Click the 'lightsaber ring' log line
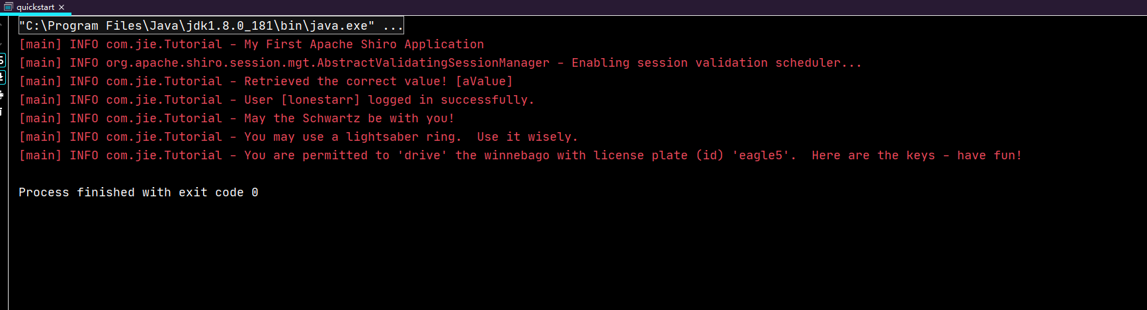Image resolution: width=1147 pixels, height=310 pixels. pos(298,137)
